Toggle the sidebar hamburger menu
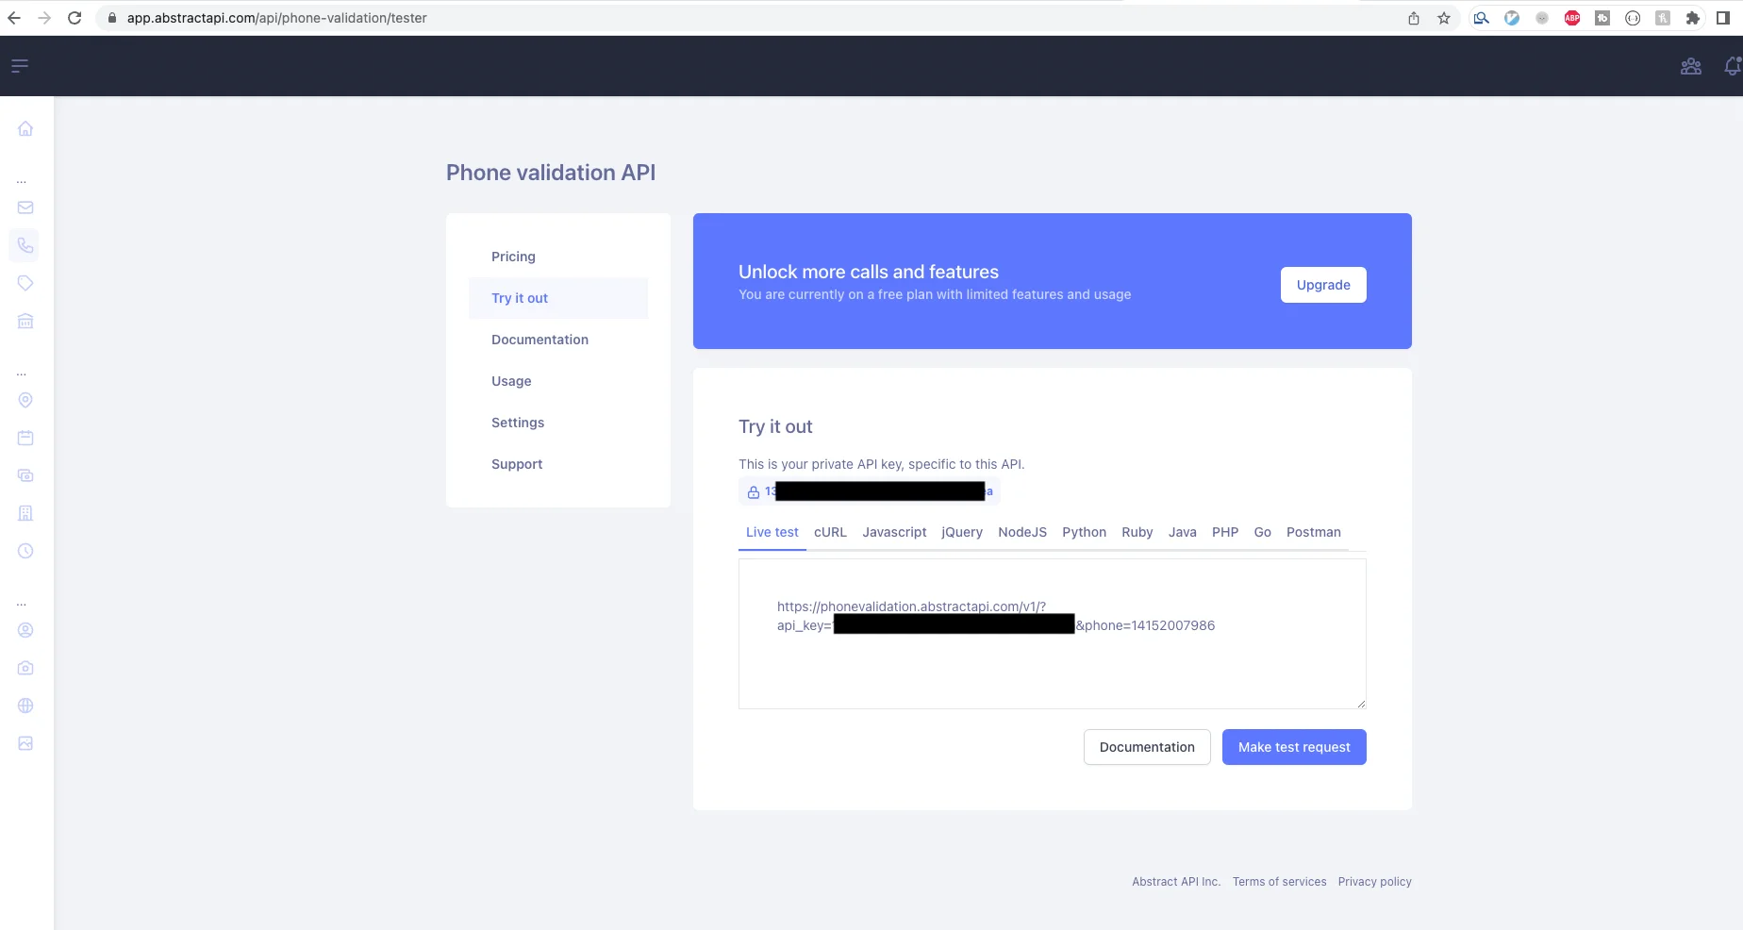This screenshot has height=930, width=1743. click(x=19, y=66)
